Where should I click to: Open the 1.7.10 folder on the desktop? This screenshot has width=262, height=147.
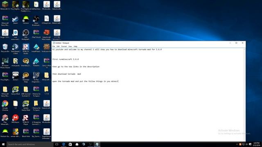[46, 91]
